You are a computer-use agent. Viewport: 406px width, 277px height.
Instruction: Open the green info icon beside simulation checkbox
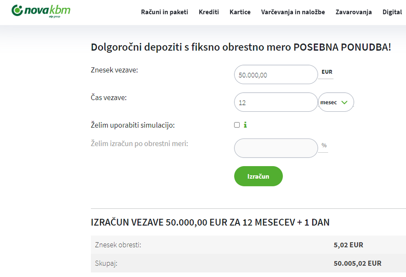(246, 125)
